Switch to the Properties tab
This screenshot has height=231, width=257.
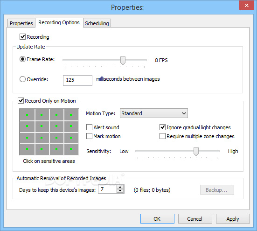coord(21,23)
